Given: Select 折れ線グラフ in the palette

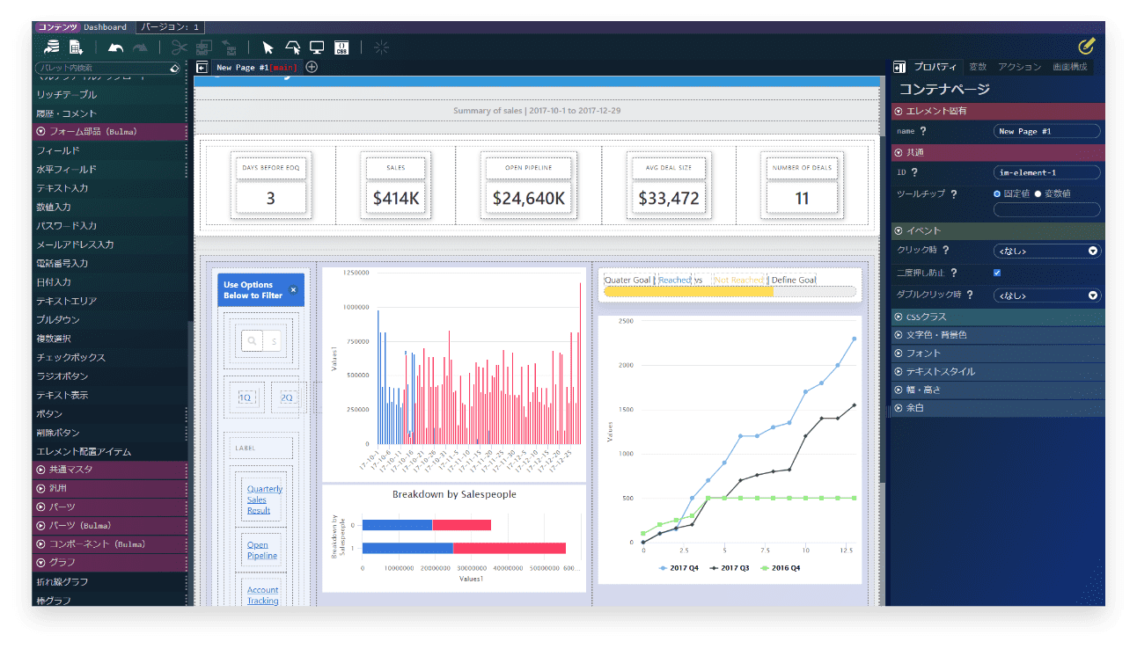Looking at the screenshot, I should pos(110,582).
